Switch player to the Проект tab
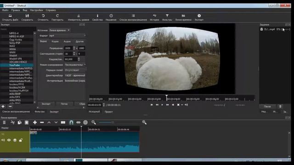The height and width of the screenshot is (165, 294). (x=108, y=112)
